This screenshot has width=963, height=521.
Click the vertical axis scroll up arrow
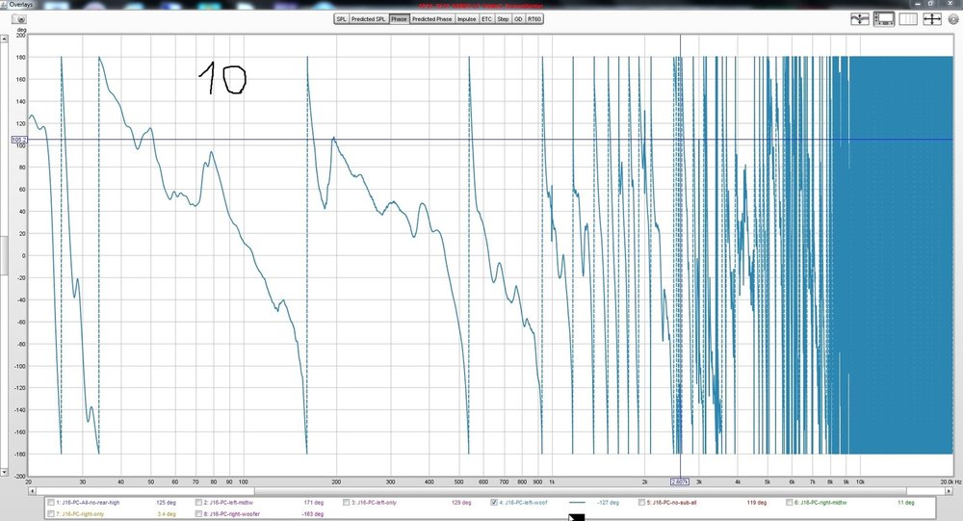click(x=4, y=39)
